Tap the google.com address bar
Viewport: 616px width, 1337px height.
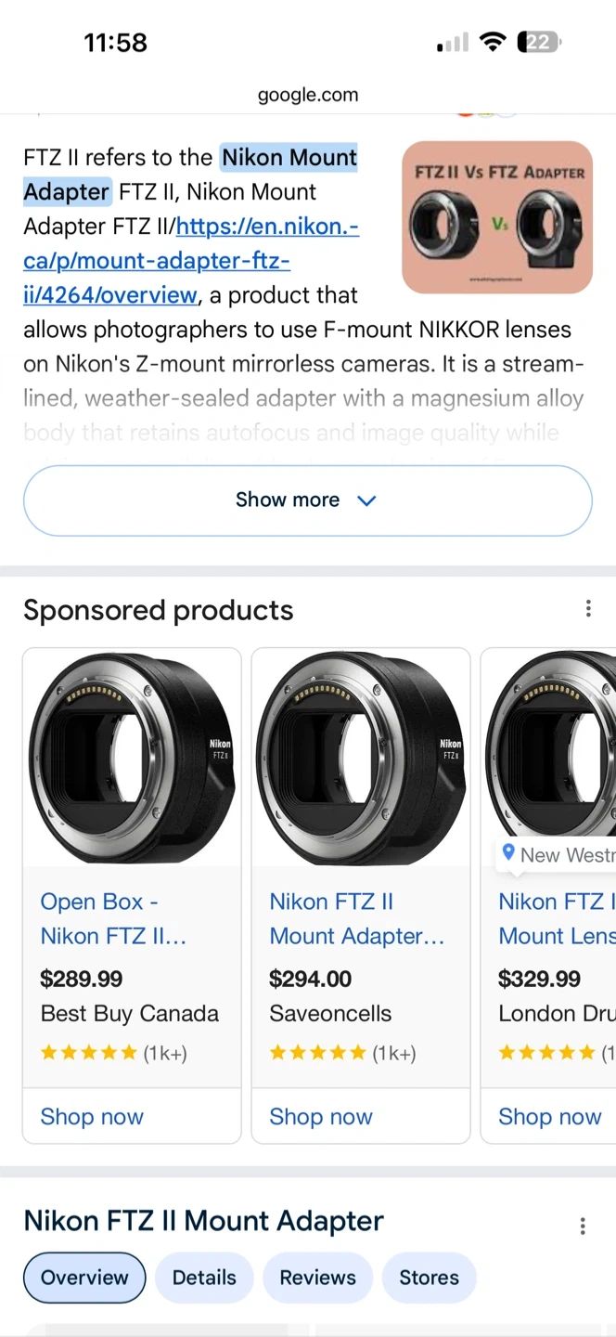pos(308,95)
